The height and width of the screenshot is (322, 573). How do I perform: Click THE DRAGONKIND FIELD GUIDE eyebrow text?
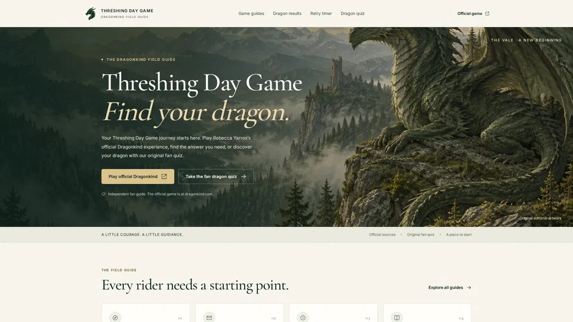click(x=141, y=60)
